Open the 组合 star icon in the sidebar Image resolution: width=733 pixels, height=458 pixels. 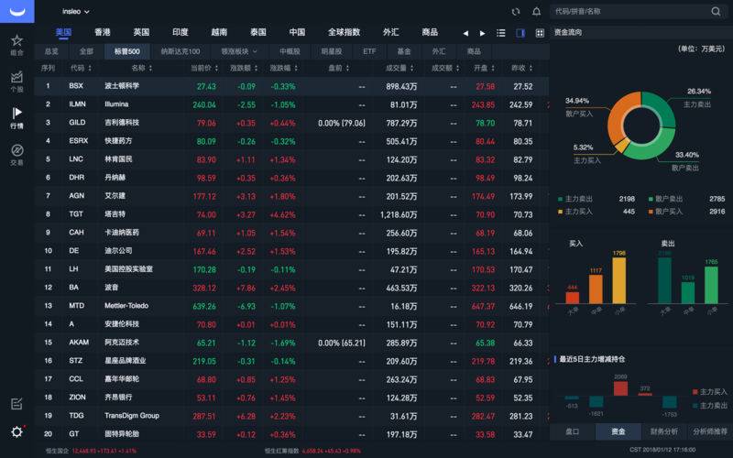pos(16,40)
